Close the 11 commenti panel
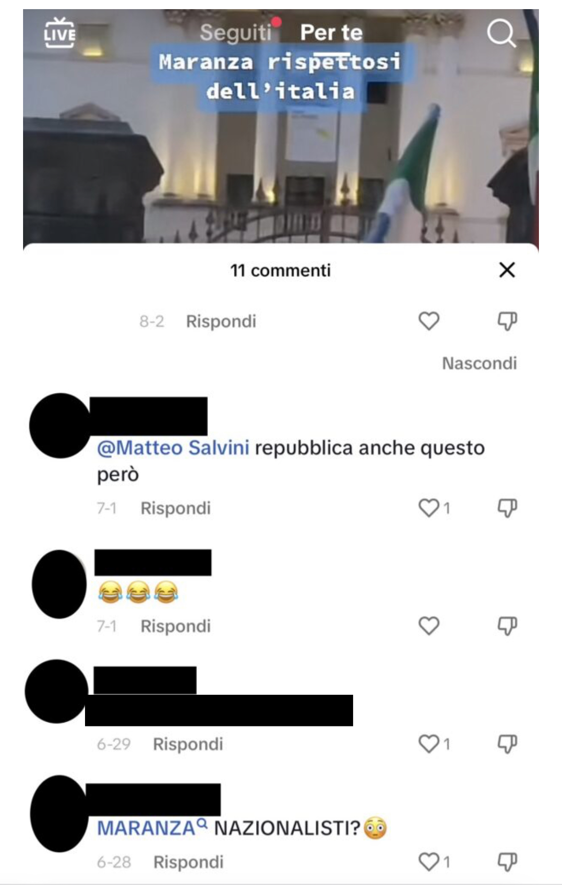Image resolution: width=562 pixels, height=885 pixels. pyautogui.click(x=507, y=270)
